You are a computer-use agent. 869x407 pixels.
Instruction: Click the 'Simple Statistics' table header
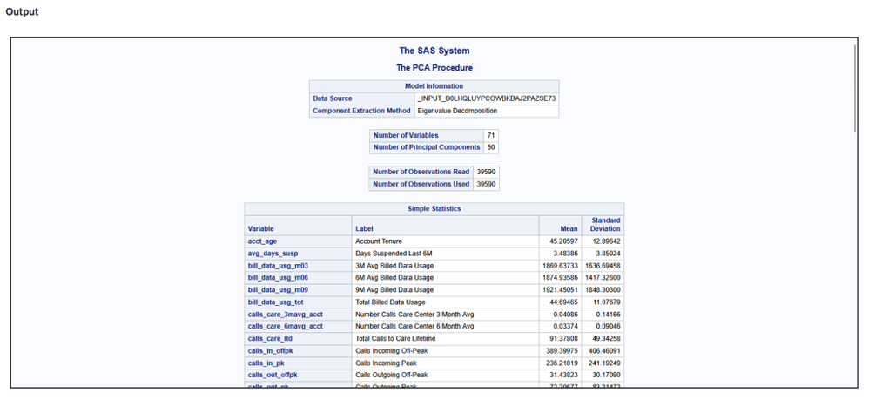pyautogui.click(x=434, y=209)
